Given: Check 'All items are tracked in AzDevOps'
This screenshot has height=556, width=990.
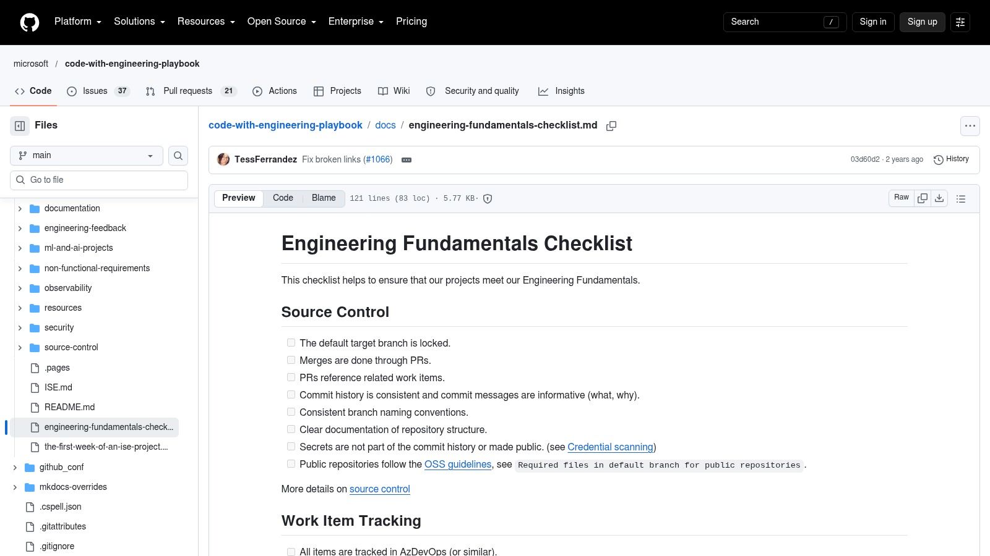Looking at the screenshot, I should (291, 551).
